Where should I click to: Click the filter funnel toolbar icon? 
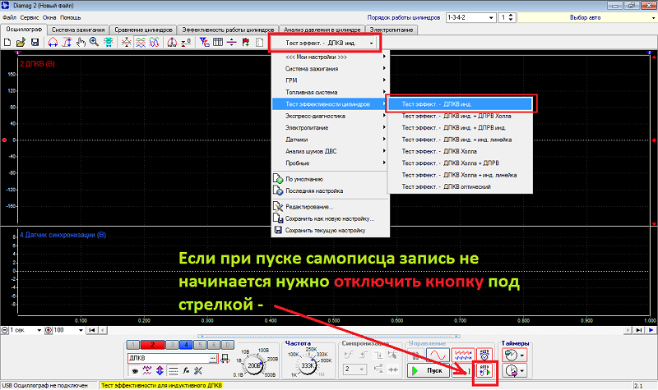pos(204,43)
